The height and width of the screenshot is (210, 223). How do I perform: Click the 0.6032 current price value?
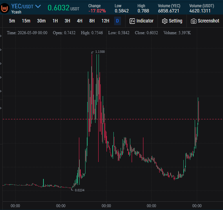click(59, 8)
